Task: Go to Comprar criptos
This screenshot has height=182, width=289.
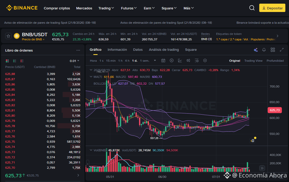Action: coord(57,8)
